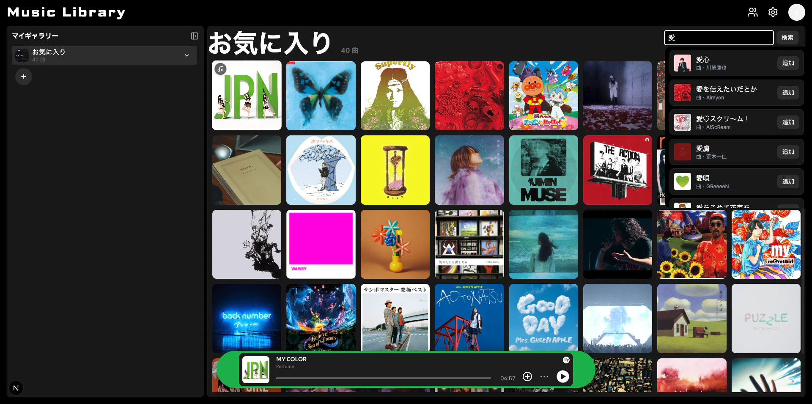
Task: Select the 愛心 search result title
Action: [703, 60]
